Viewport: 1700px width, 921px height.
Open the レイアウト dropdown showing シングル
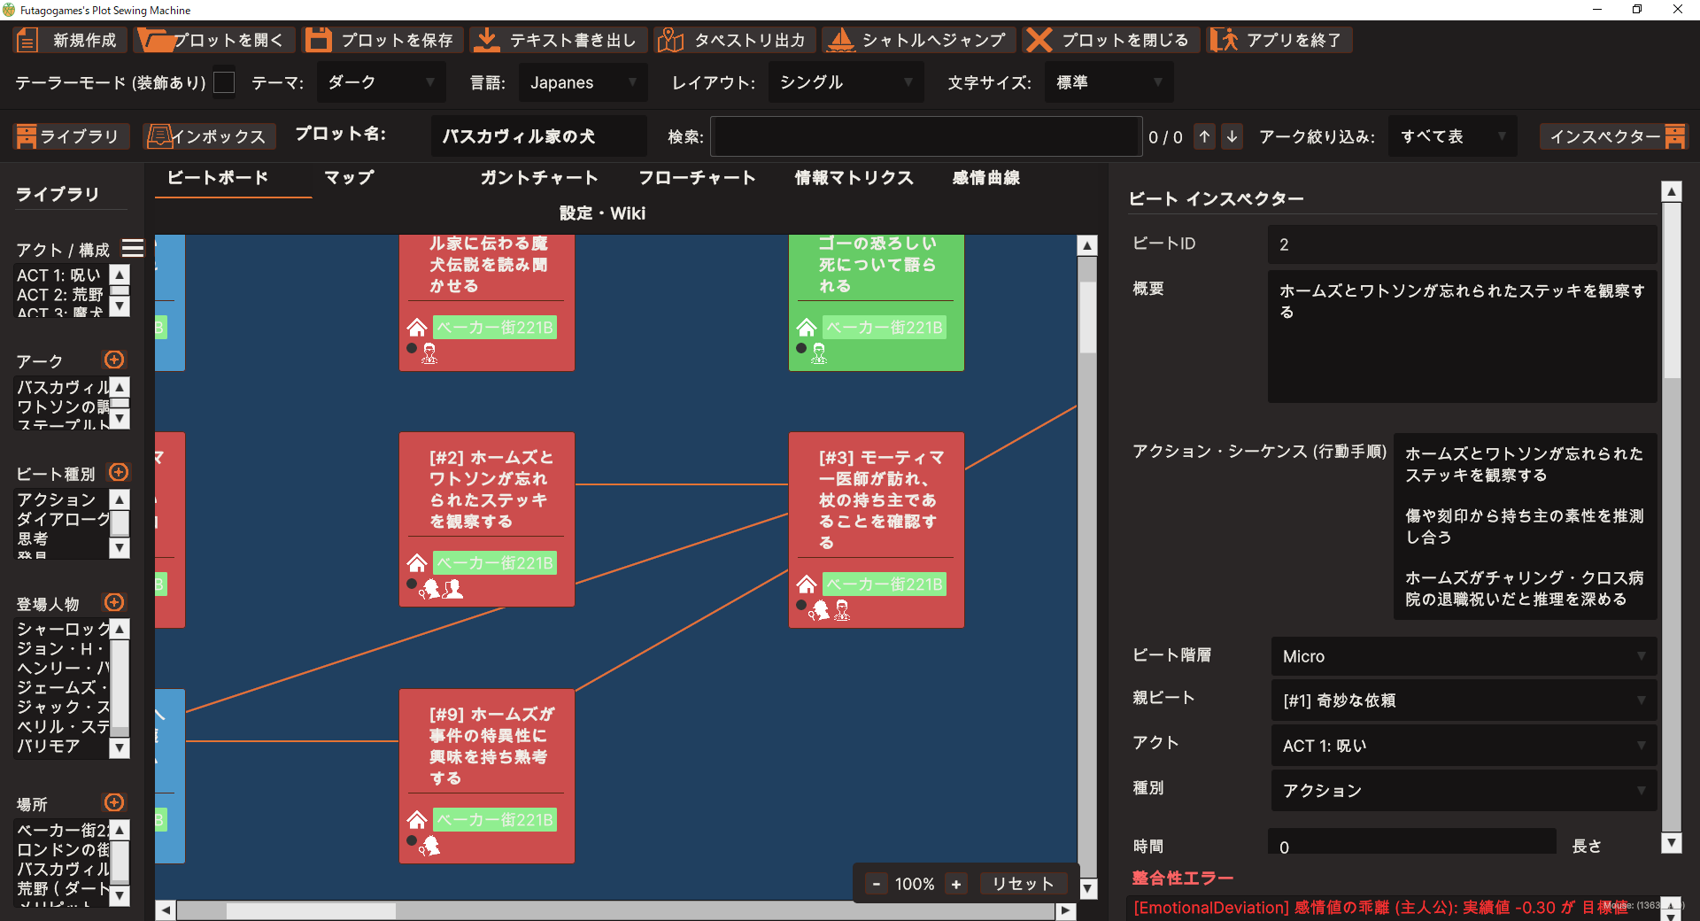846,82
